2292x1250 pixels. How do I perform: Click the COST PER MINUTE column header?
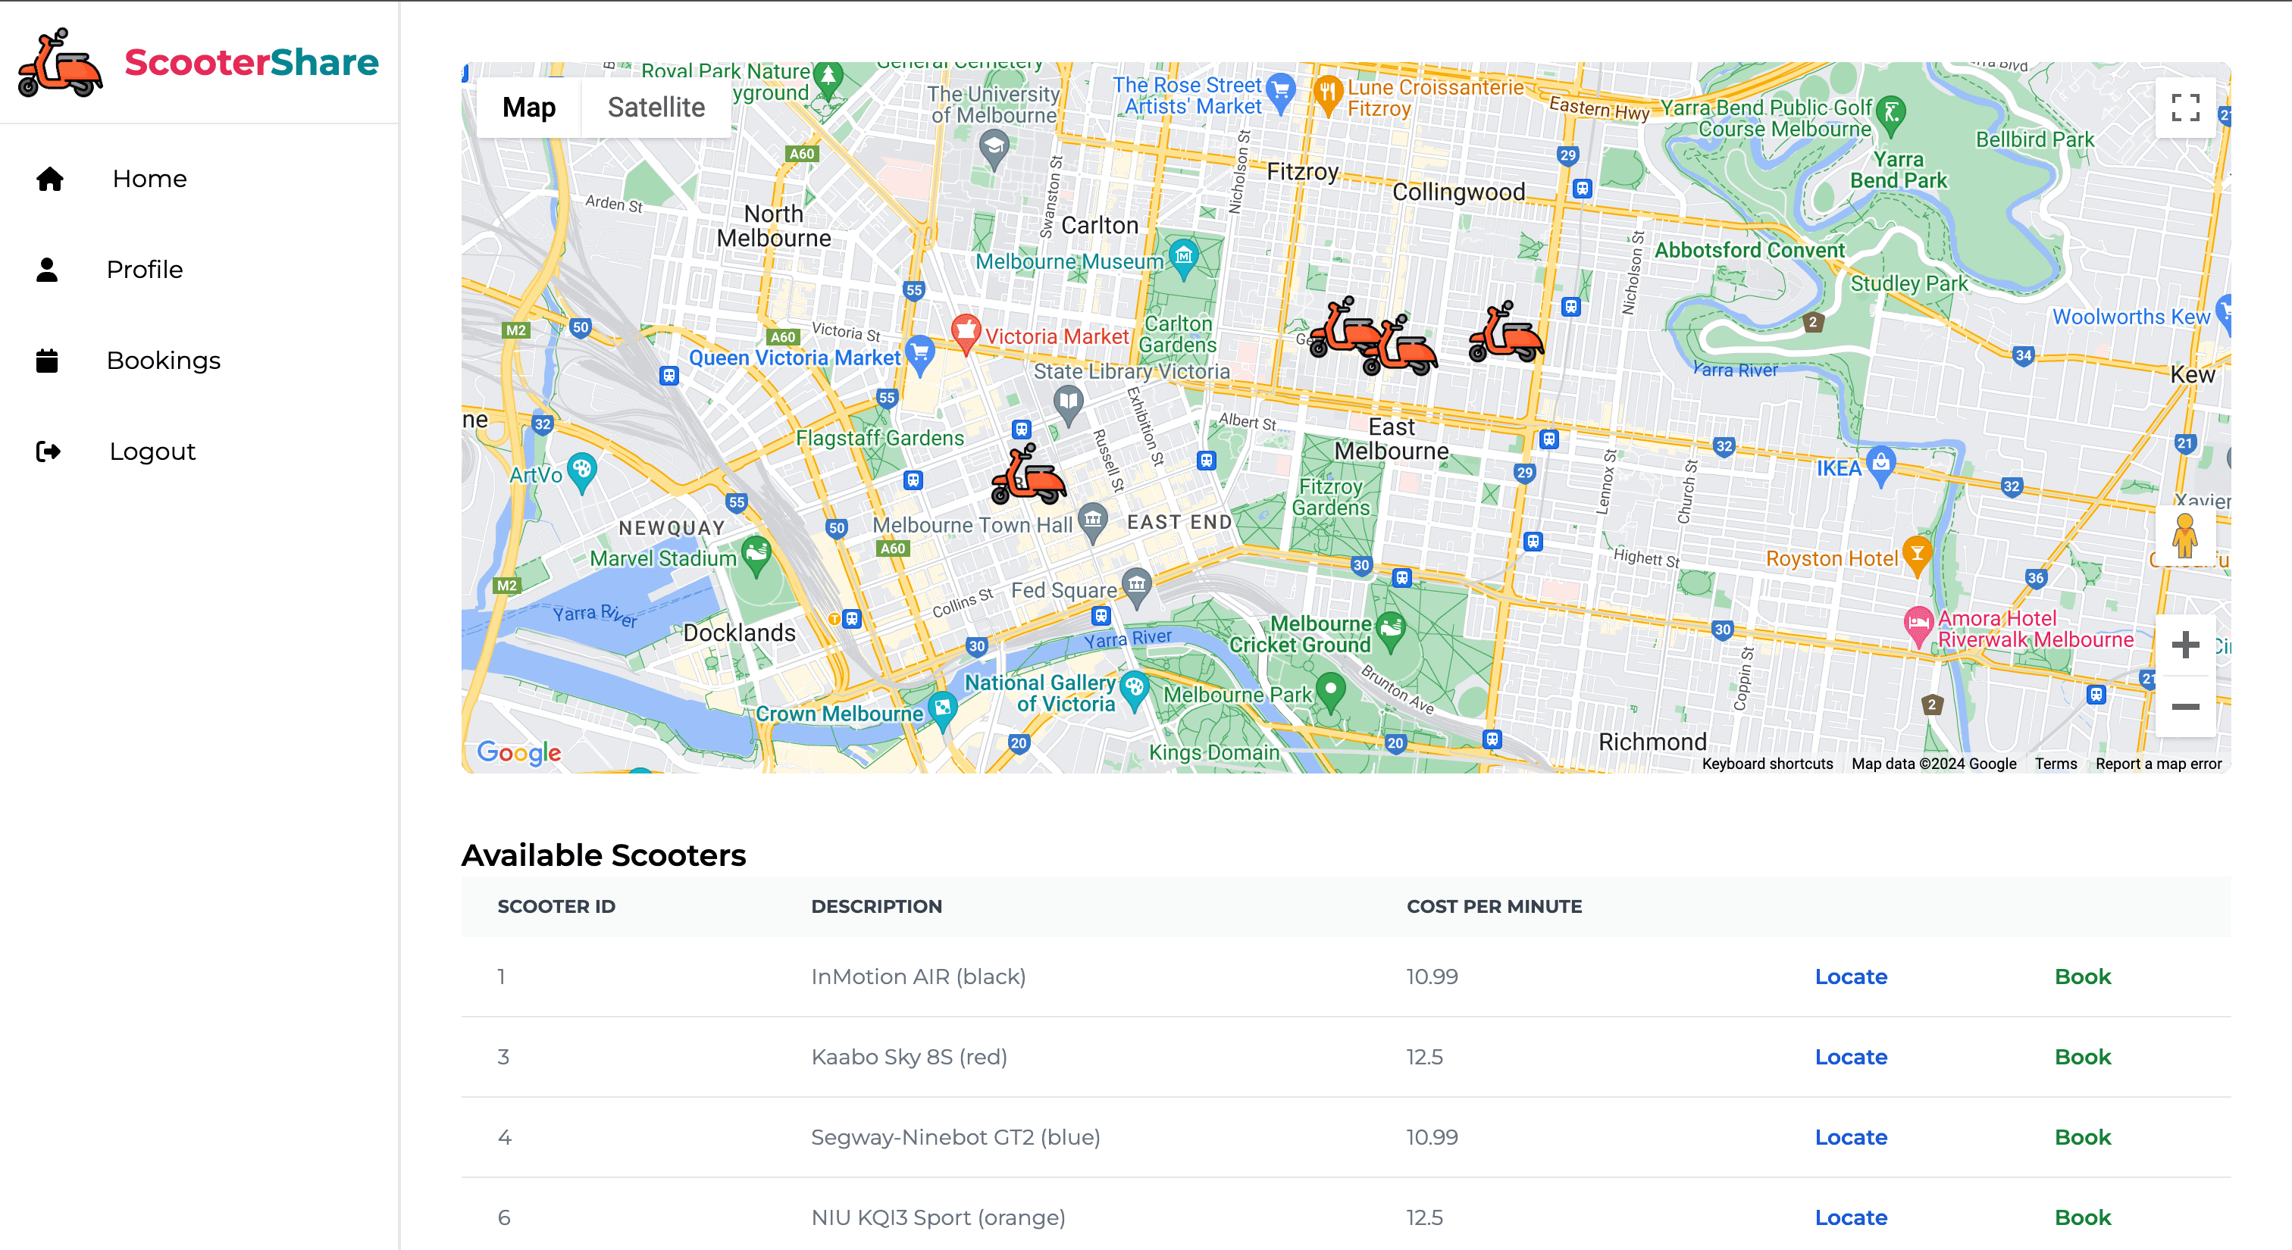coord(1494,906)
